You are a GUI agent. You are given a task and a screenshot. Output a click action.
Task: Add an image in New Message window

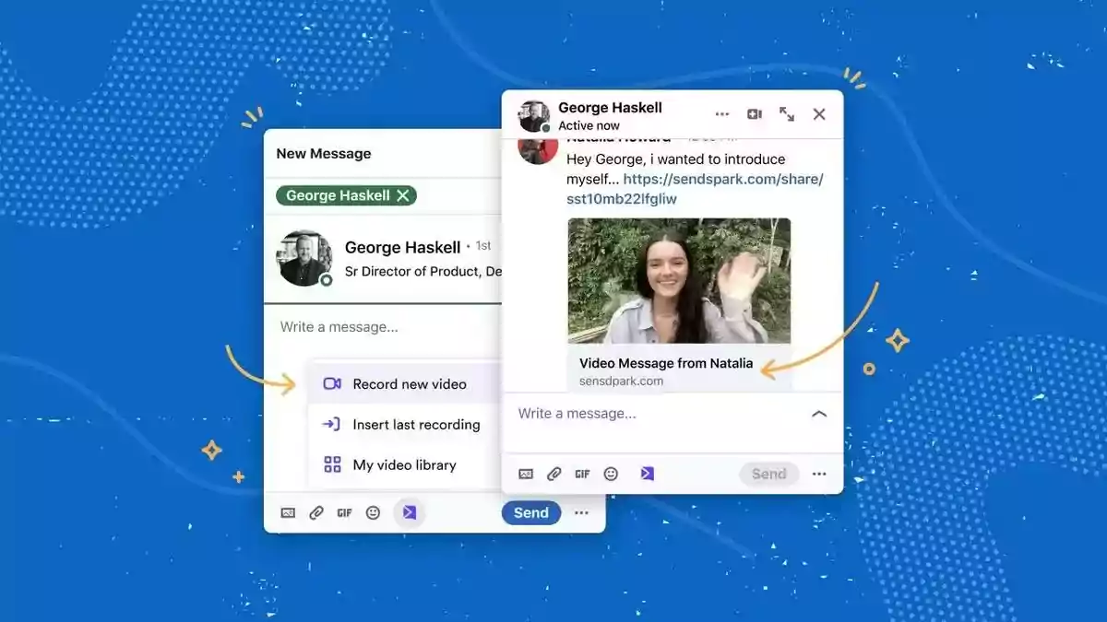[x=288, y=513]
